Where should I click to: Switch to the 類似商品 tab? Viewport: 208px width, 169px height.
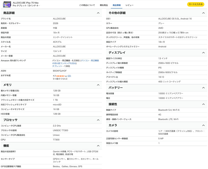104,5
